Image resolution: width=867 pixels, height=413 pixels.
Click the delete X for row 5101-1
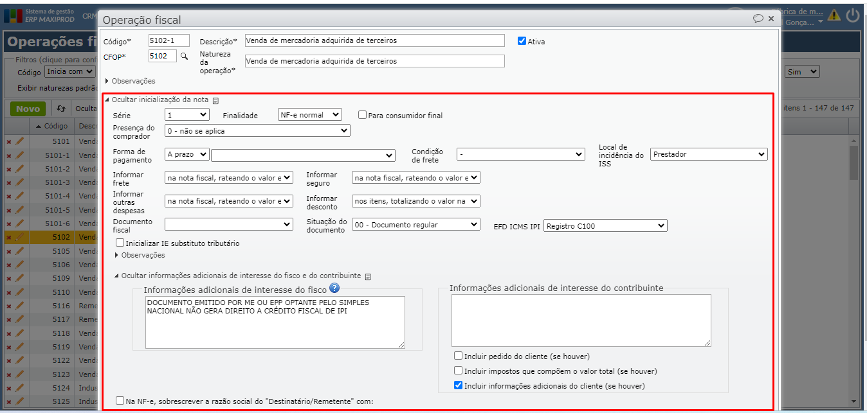9,155
